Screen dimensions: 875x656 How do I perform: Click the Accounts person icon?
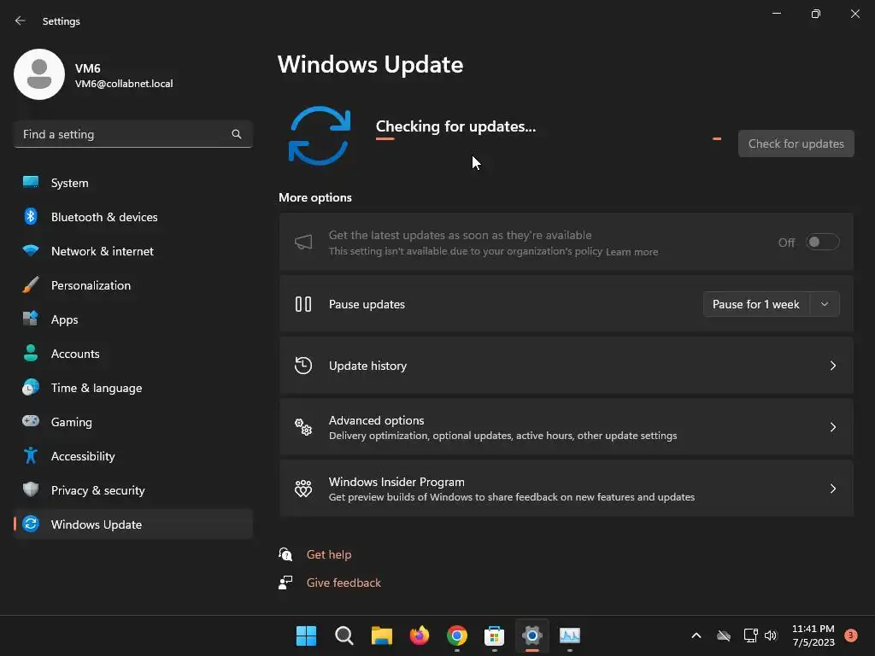(x=31, y=353)
